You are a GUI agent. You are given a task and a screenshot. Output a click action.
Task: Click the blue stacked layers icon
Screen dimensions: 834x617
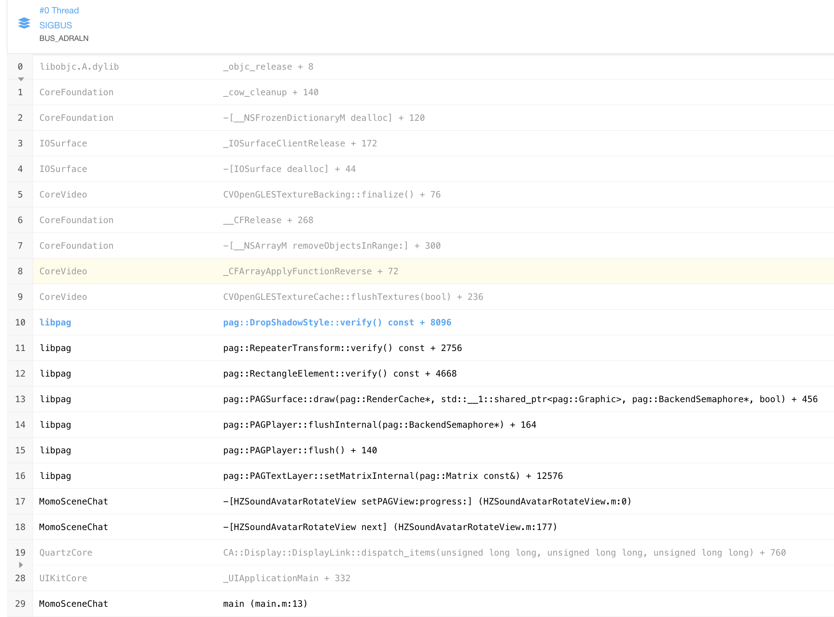coord(24,24)
